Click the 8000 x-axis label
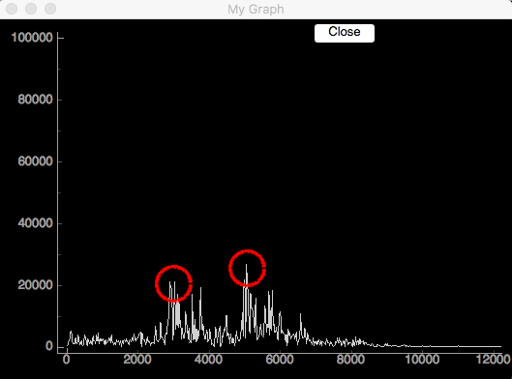The height and width of the screenshot is (379, 512). click(x=351, y=360)
